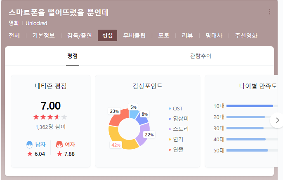Switch to the 관람추이 sub-tab
Screen dimensions: 283x180
tap(200, 56)
